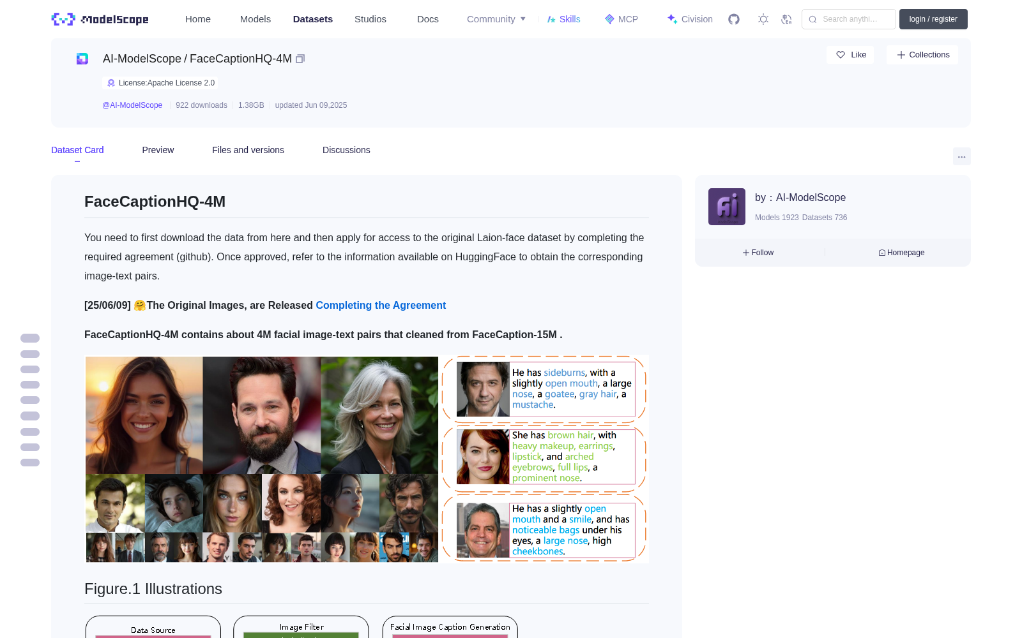
Task: Expand the Community dropdown menu
Action: click(496, 19)
